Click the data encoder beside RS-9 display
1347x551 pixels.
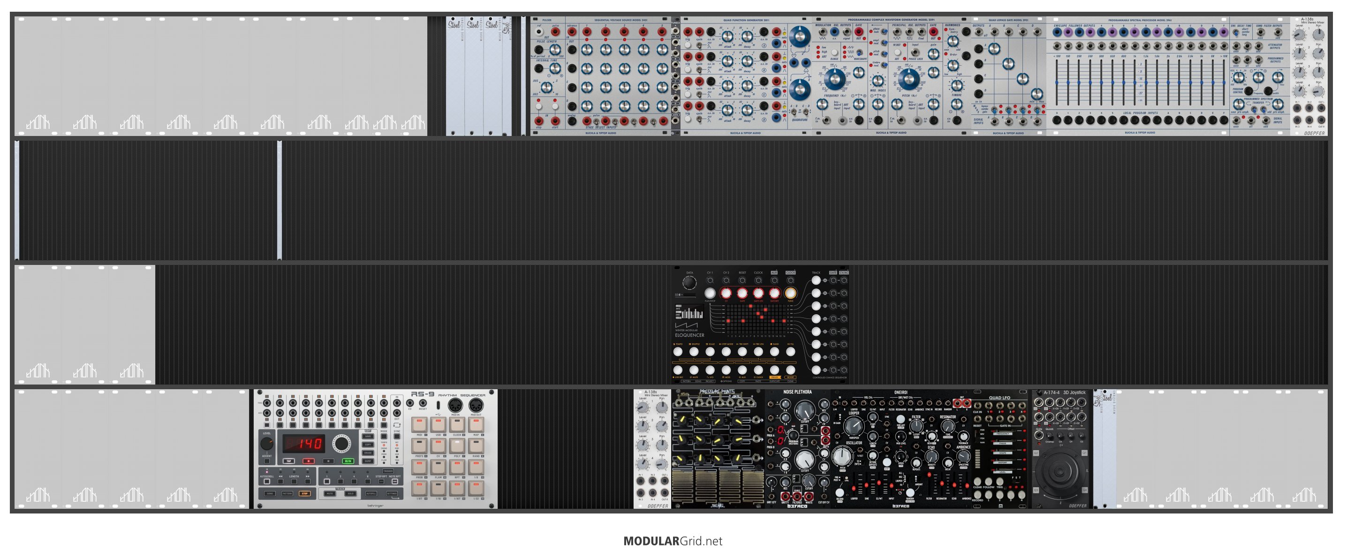341,444
